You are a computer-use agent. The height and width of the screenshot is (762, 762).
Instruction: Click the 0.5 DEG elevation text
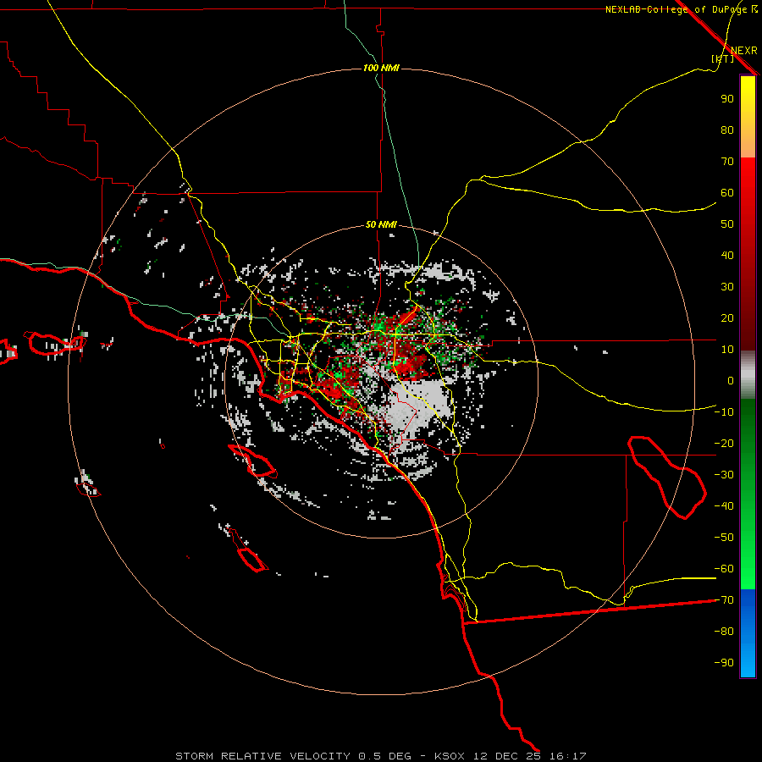[385, 756]
